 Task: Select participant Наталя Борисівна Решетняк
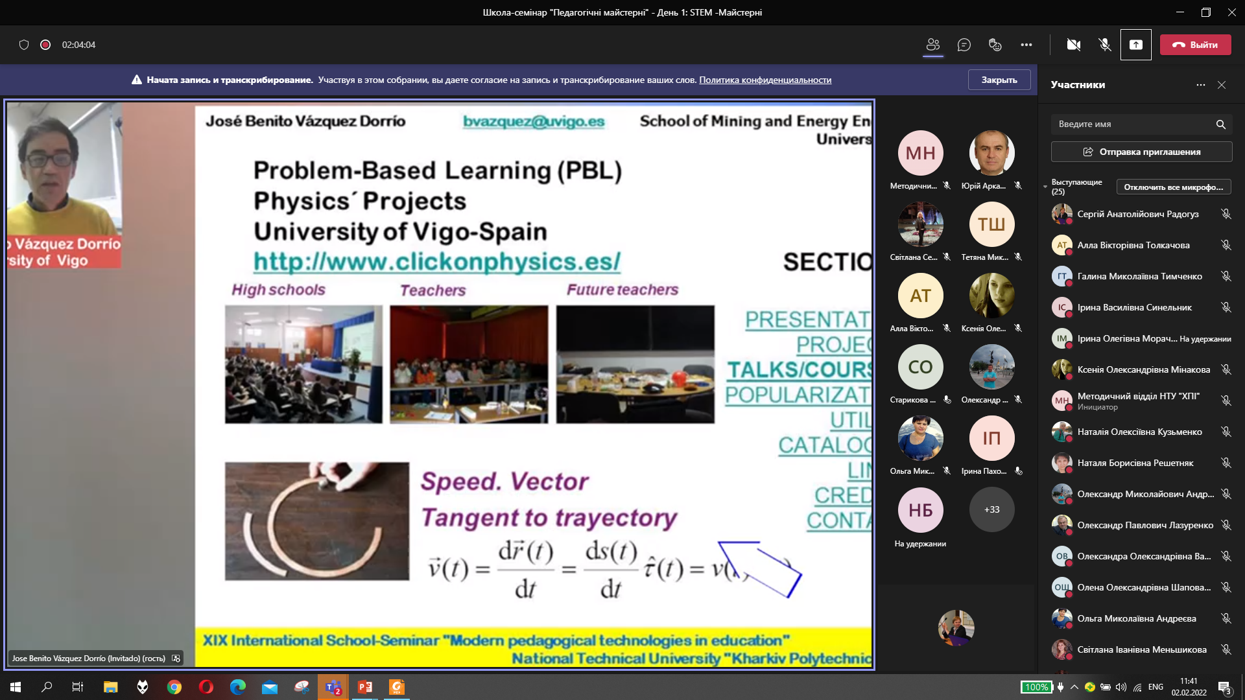1141,463
